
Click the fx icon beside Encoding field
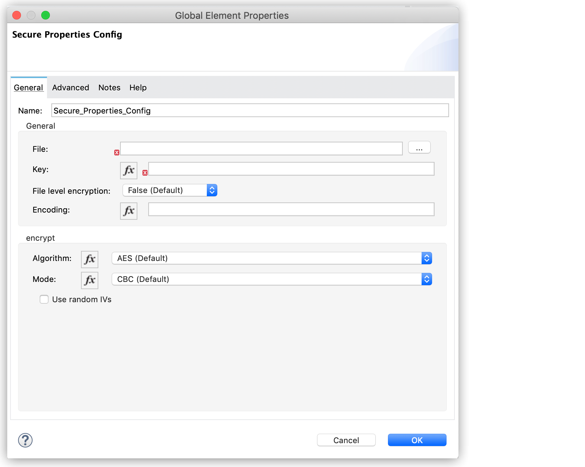[128, 211]
